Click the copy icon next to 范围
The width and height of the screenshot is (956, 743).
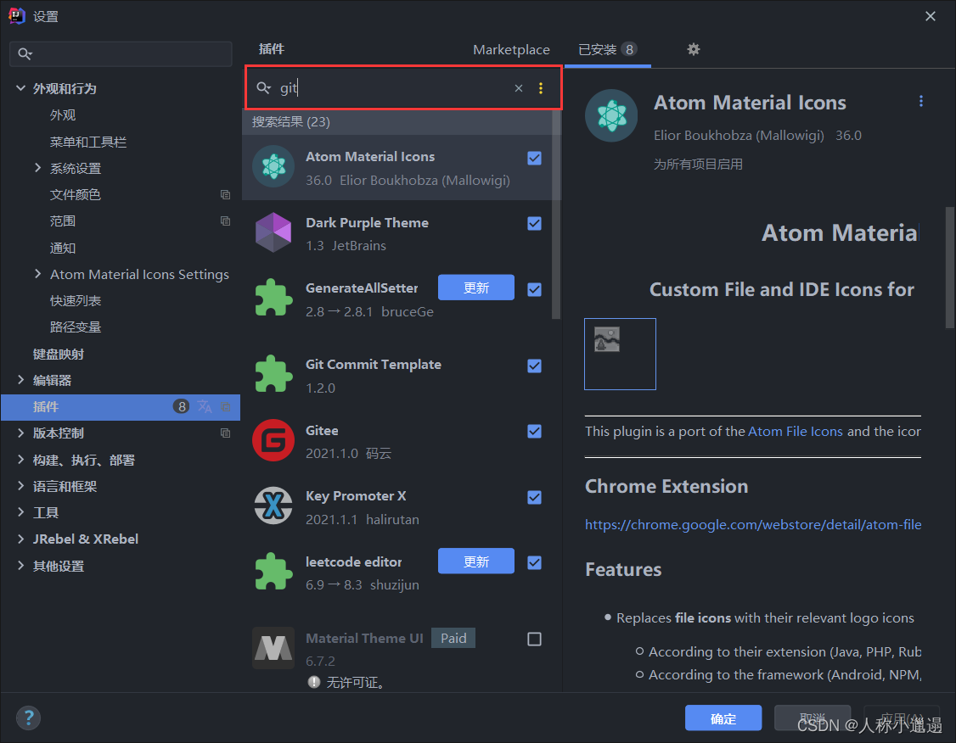(225, 221)
